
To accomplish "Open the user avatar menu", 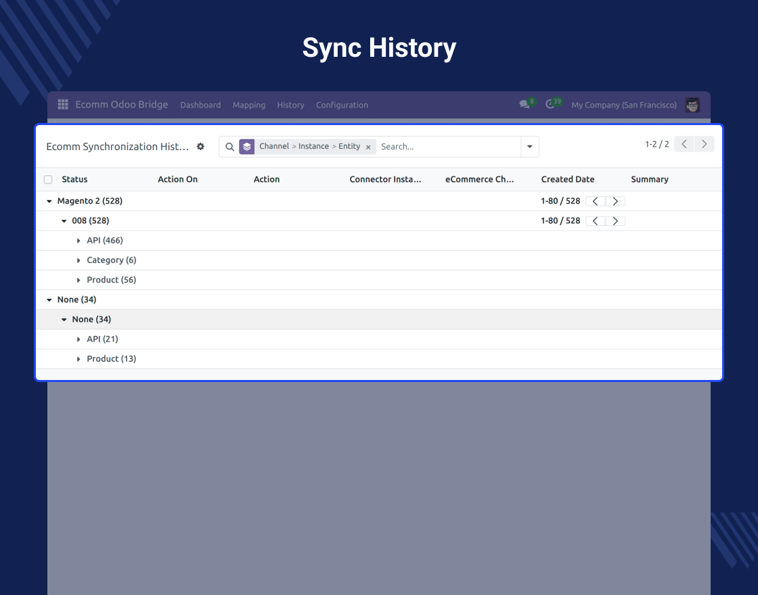I will [692, 105].
